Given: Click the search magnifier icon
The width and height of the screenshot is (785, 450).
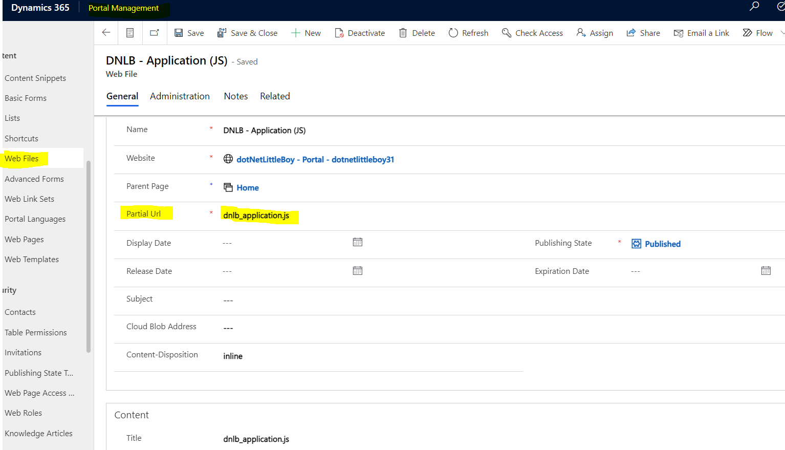Looking at the screenshot, I should tap(754, 7).
